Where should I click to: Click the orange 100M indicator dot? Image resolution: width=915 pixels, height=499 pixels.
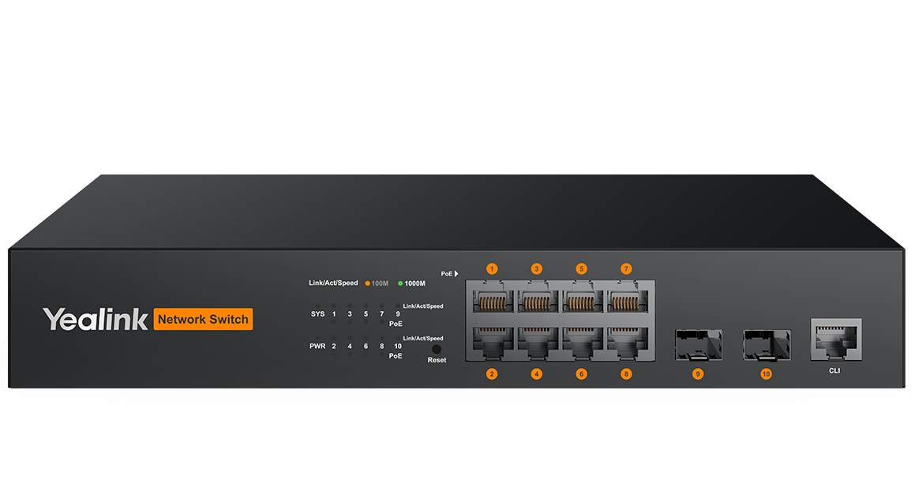pyautogui.click(x=368, y=283)
